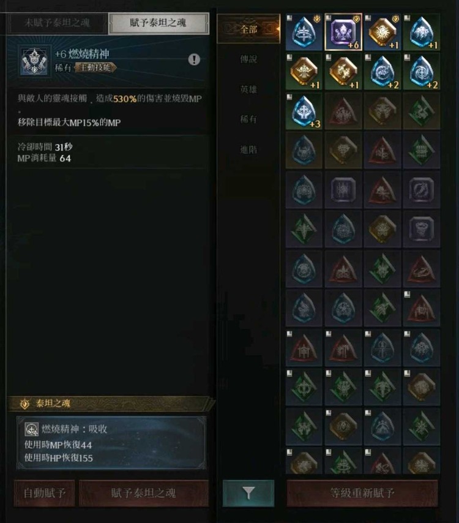This screenshot has width=459, height=523.
Task: Click the 泰坦之魂 section header emblem
Action: (24, 404)
